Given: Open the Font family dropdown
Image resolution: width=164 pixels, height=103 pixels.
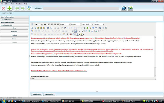Looking at the screenshot, I should (87, 24).
